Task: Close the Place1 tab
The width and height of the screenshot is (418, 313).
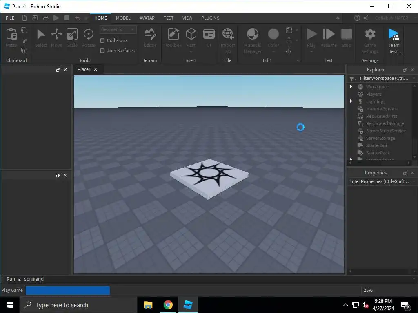Action: pyautogui.click(x=96, y=69)
